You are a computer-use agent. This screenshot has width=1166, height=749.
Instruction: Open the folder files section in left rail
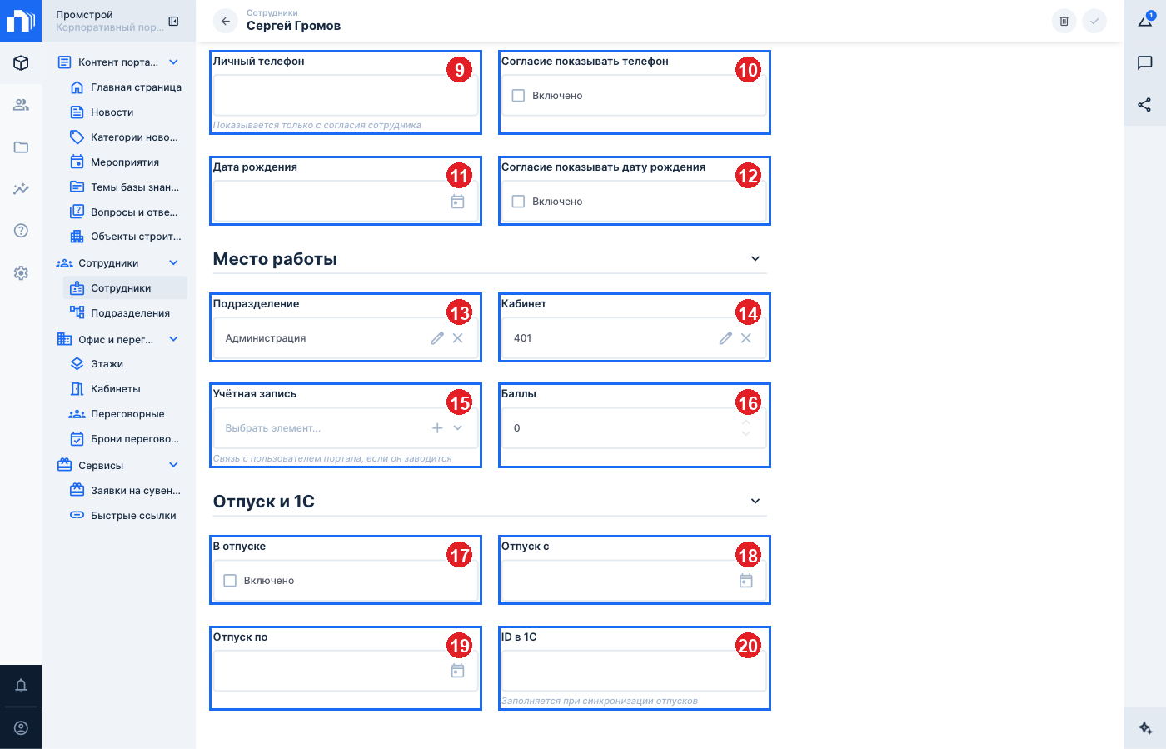click(x=21, y=147)
